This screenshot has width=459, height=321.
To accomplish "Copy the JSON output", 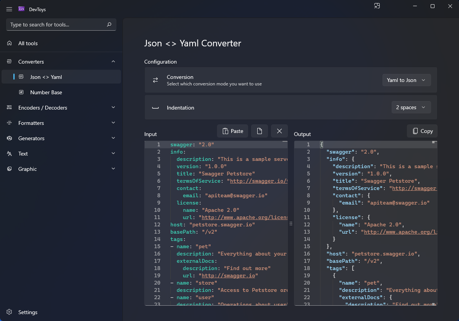I will coord(422,131).
